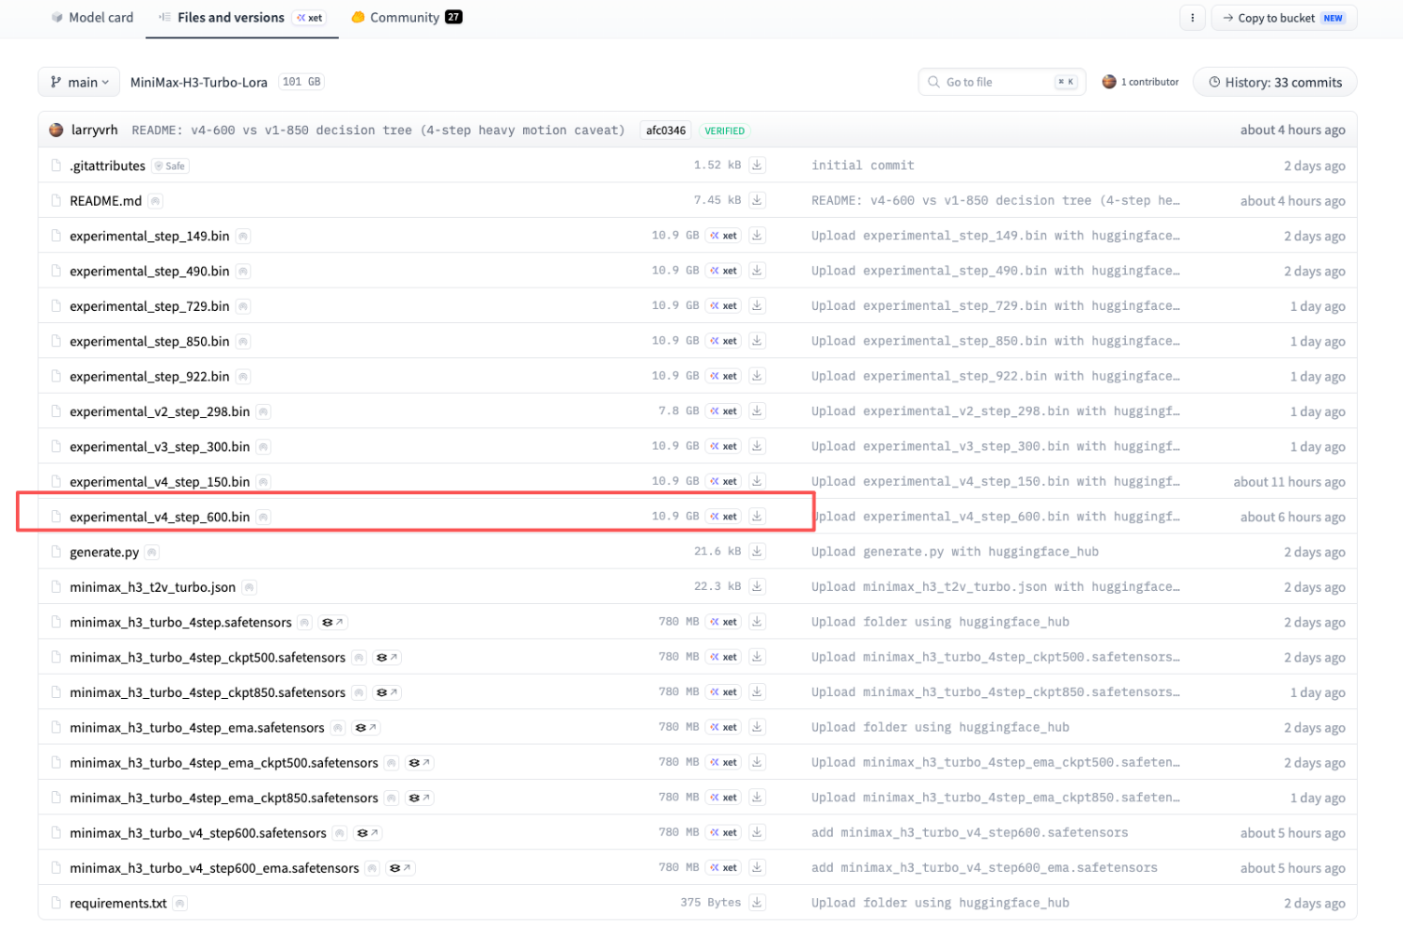Open safetensors viewer icon for minimax_h3_turbo_4step_ckpt500.safetensors
1403x931 pixels.
(x=387, y=658)
